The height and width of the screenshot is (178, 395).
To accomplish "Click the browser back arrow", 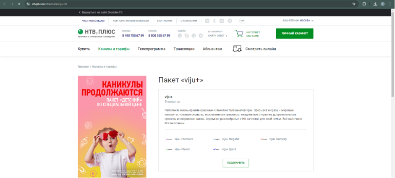I will (4, 4).
